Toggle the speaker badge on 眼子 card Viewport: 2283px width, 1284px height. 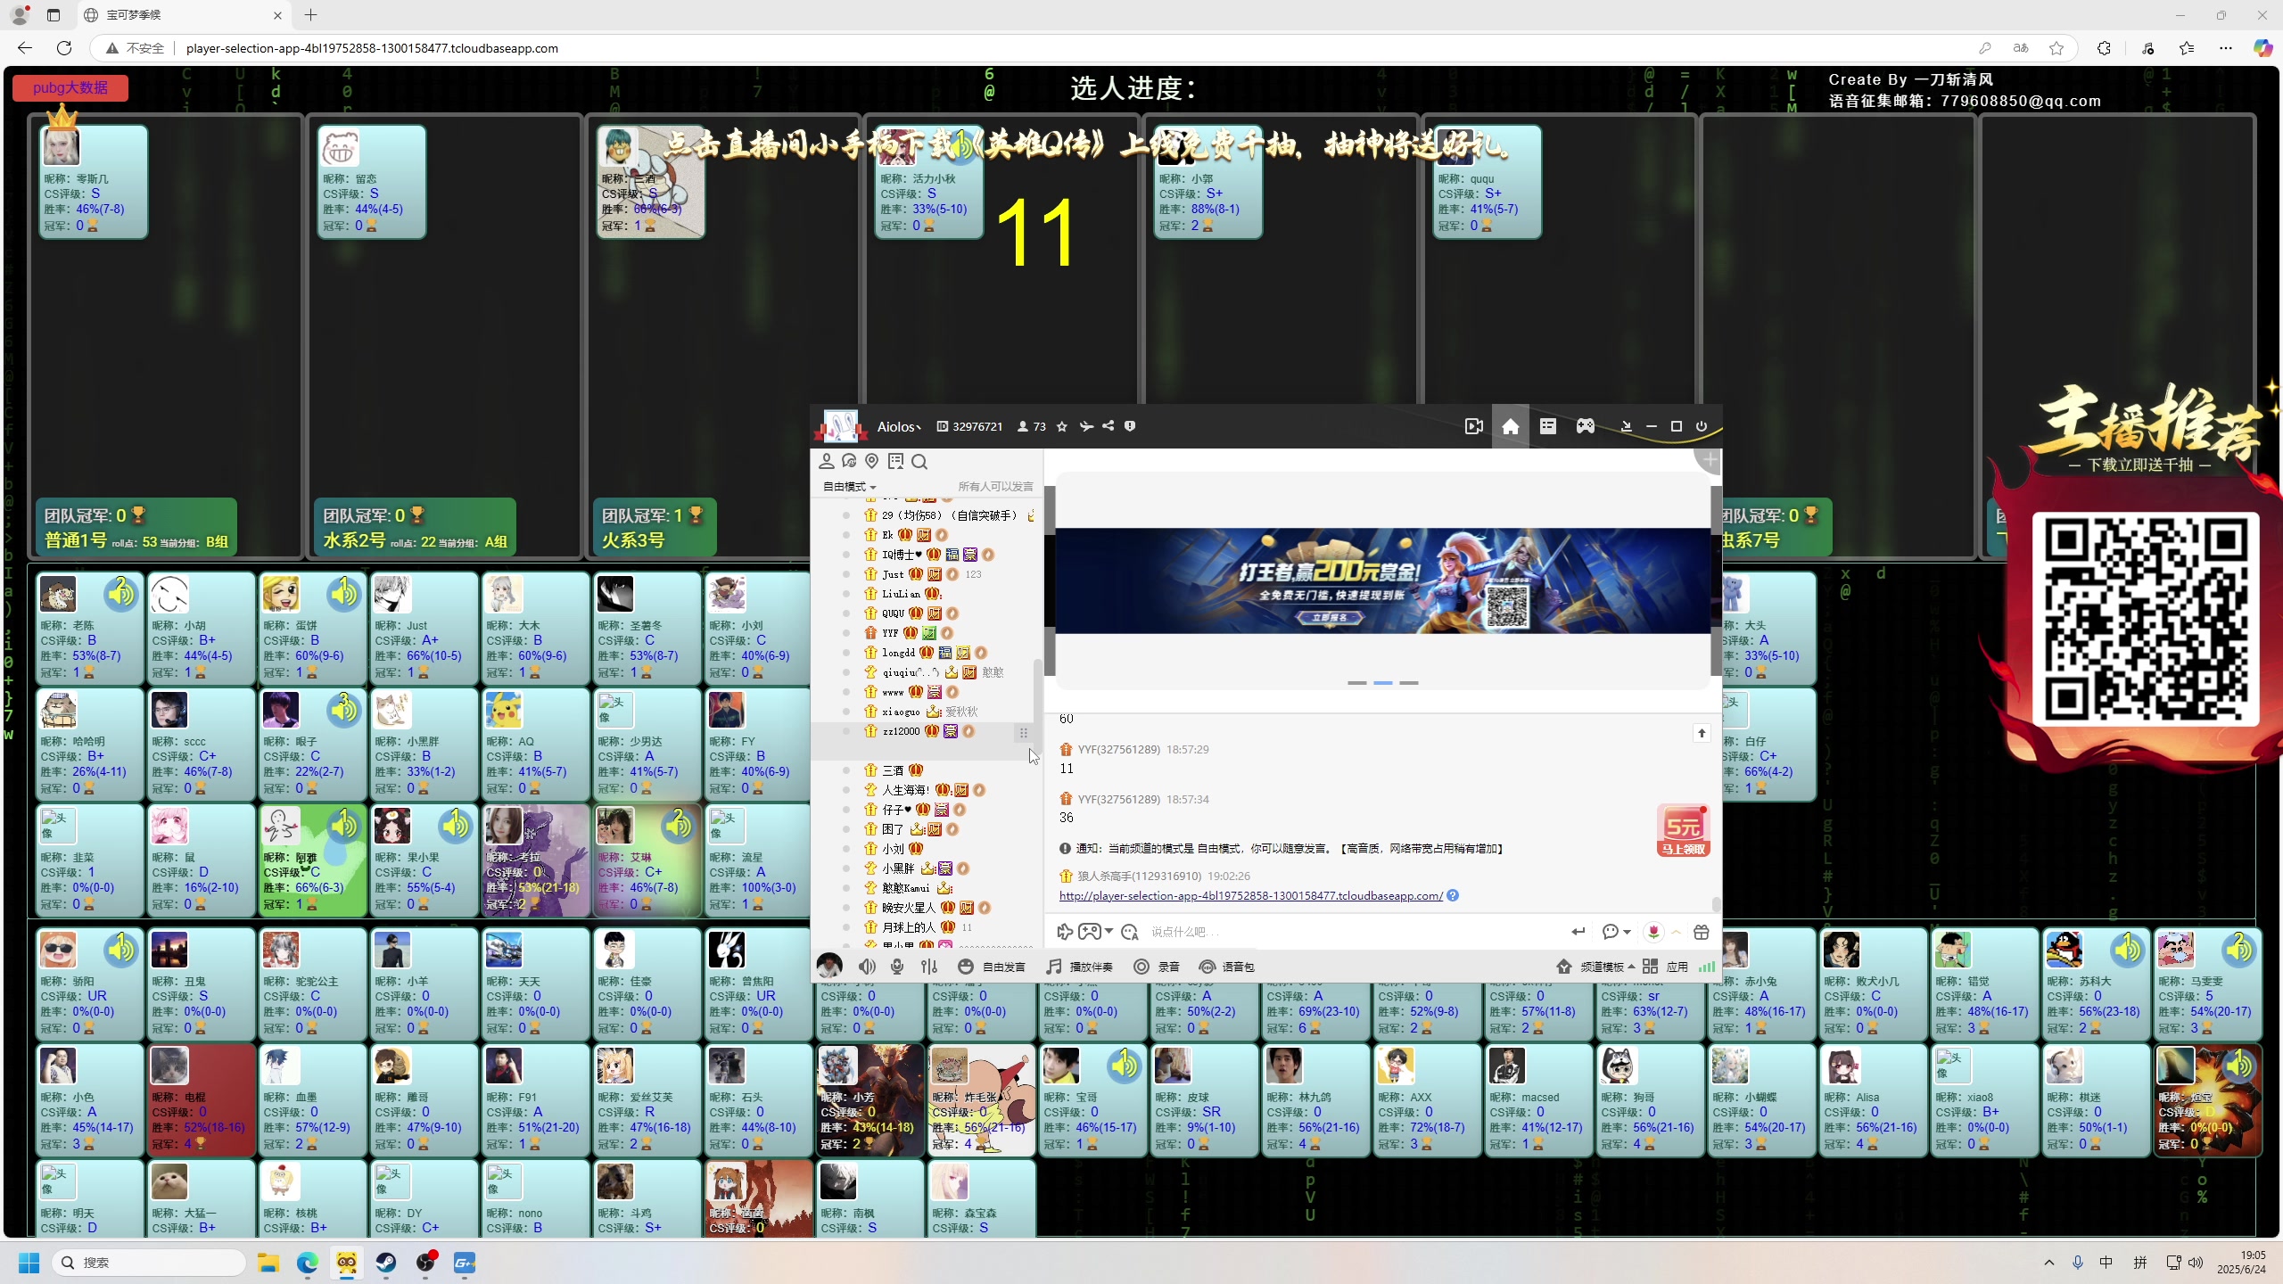click(344, 709)
